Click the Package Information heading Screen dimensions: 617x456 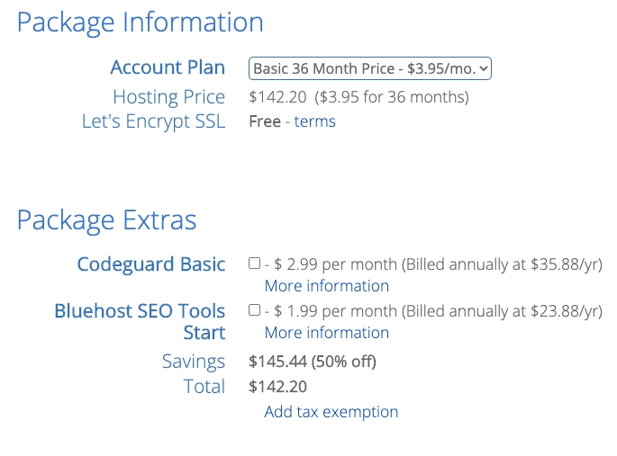pyautogui.click(x=141, y=22)
